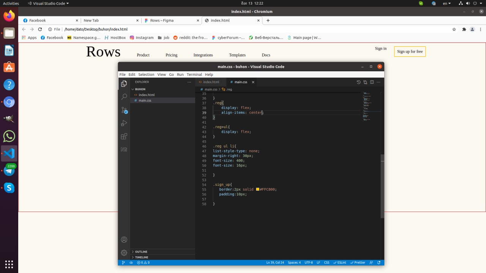
Task: Expand the TIMELINE section in Explorer
Action: 163,257
